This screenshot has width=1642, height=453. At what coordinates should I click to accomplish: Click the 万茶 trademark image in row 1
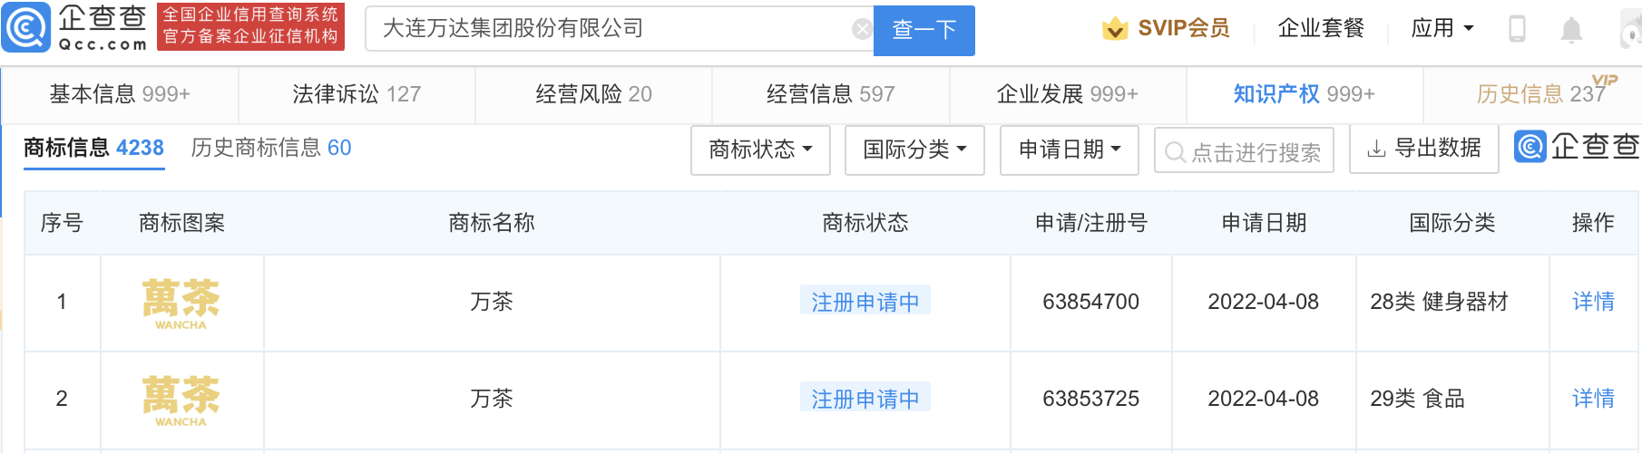point(181,304)
